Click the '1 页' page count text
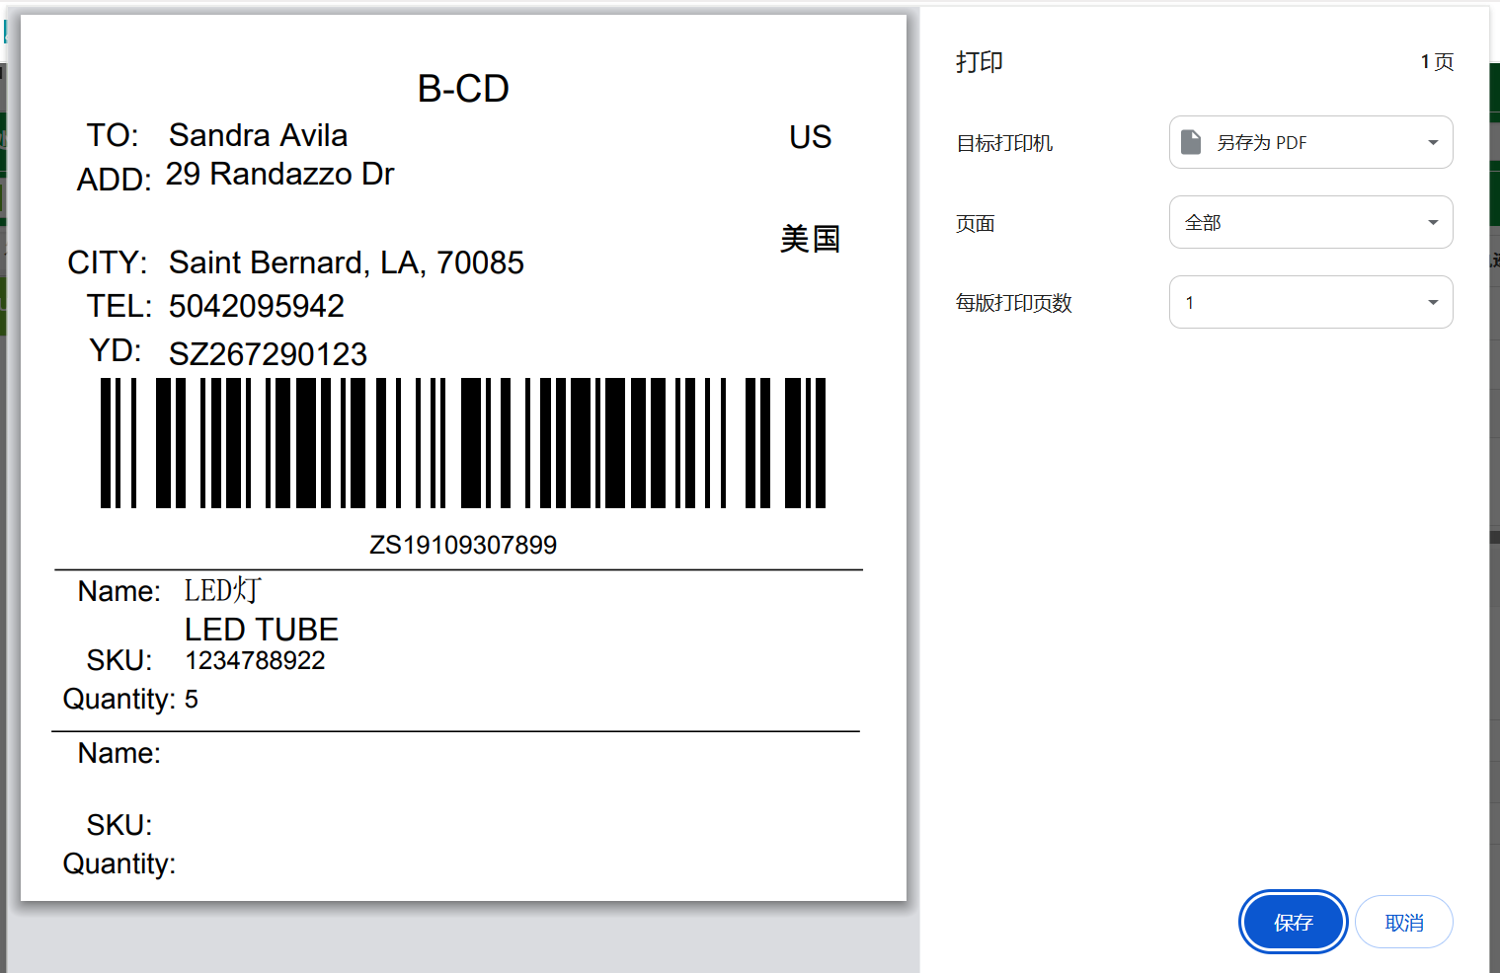 [1437, 62]
